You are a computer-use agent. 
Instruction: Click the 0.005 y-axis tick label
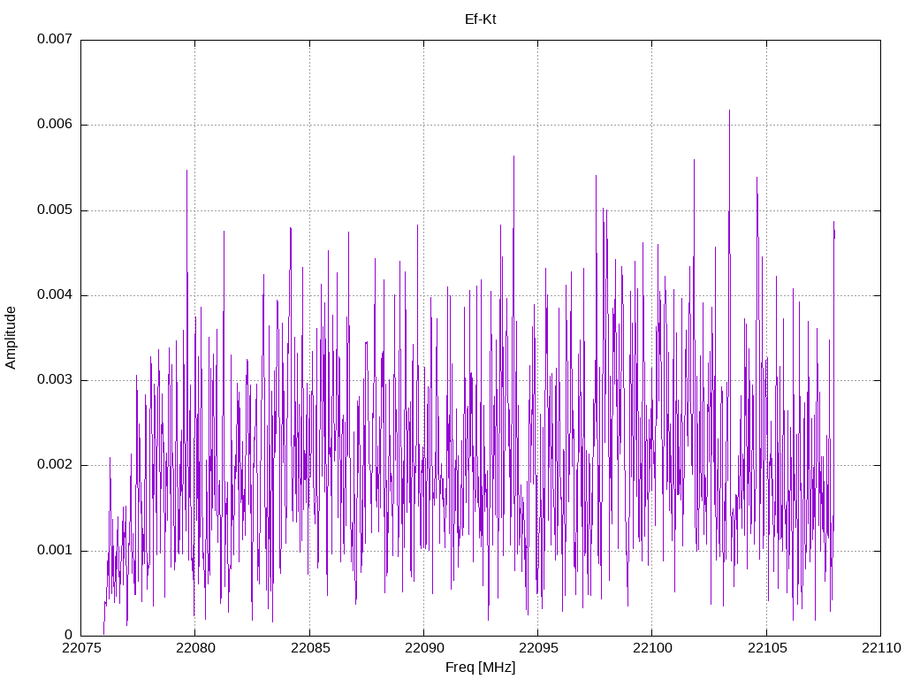[55, 210]
